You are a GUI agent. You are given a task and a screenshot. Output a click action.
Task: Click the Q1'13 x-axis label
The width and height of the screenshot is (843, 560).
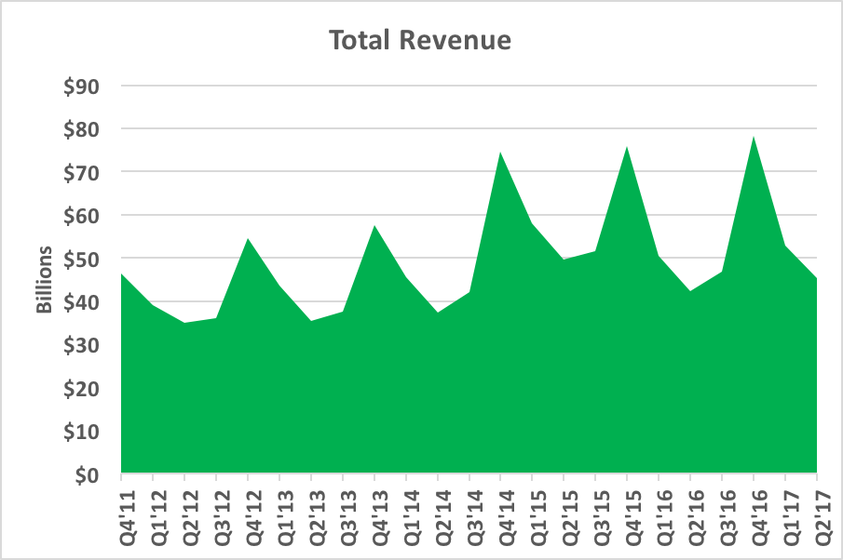(x=280, y=508)
